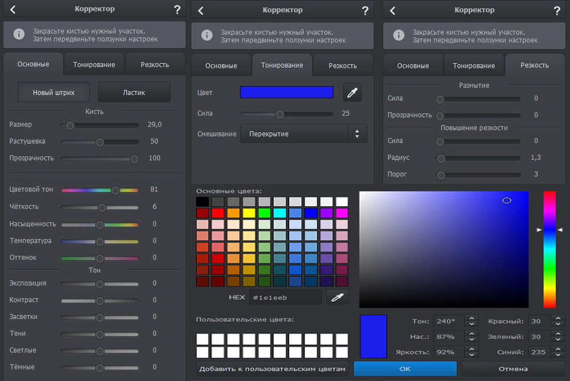
Task: Click the eyedropper icon beside the HEX field
Action: (337, 297)
